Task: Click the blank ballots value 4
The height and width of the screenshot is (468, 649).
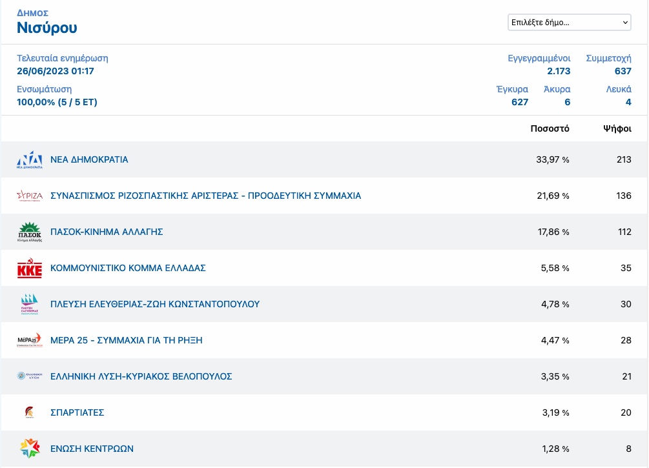Action: pos(628,102)
